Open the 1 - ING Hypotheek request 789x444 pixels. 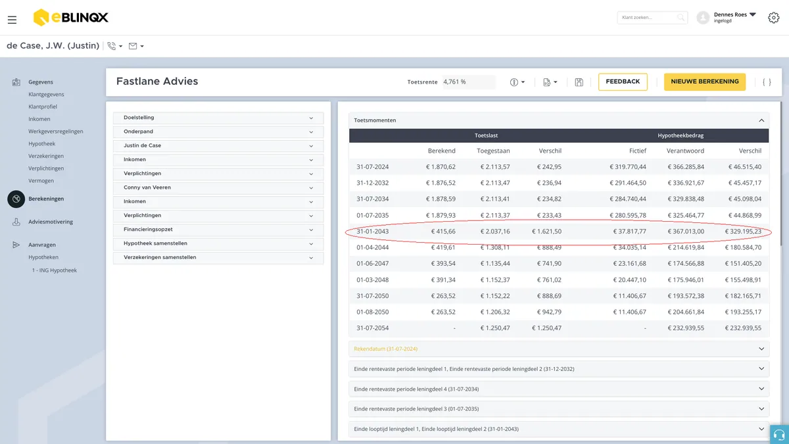(x=55, y=270)
